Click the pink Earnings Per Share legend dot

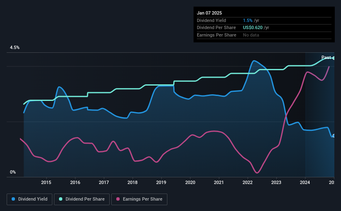118,199
